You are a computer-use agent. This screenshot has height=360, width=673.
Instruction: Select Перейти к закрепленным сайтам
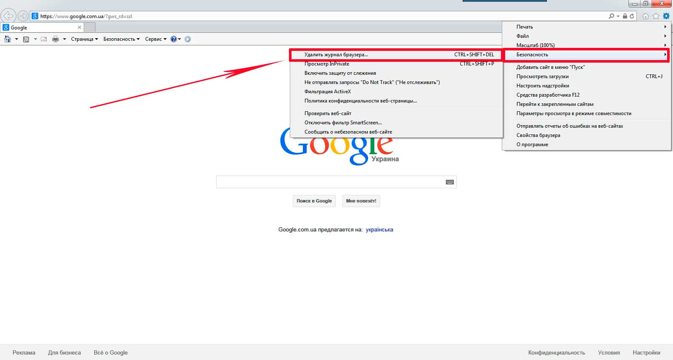pyautogui.click(x=587, y=104)
